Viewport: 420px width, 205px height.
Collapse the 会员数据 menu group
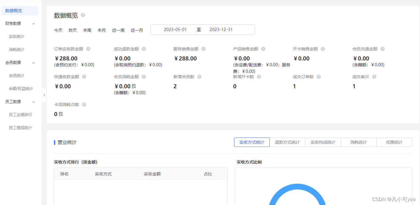coord(34,63)
